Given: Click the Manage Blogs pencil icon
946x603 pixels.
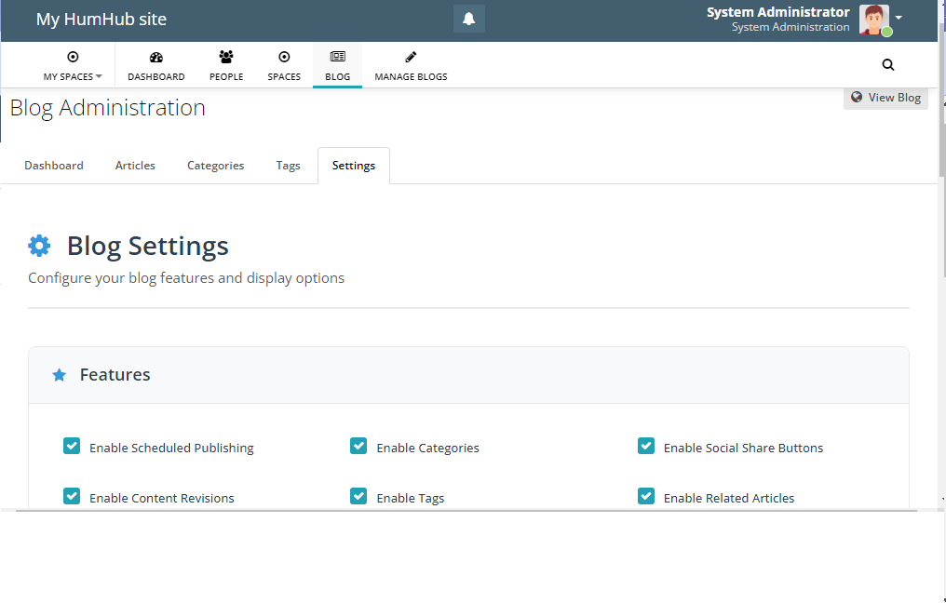Looking at the screenshot, I should 411,58.
